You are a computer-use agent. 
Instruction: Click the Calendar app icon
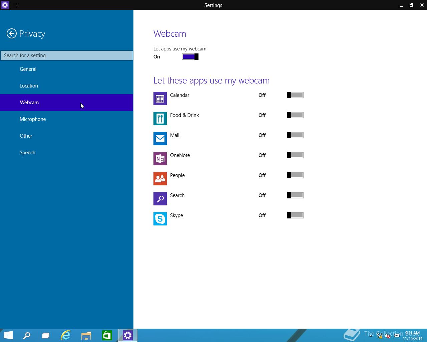(x=160, y=99)
